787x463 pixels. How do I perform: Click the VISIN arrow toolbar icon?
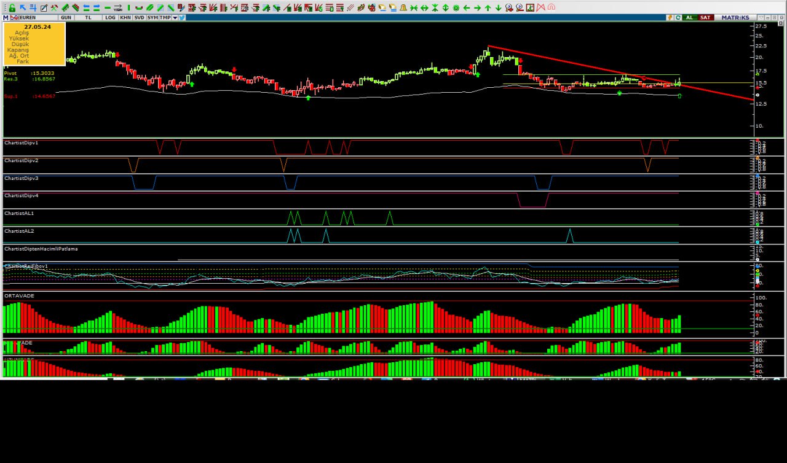click(118, 8)
